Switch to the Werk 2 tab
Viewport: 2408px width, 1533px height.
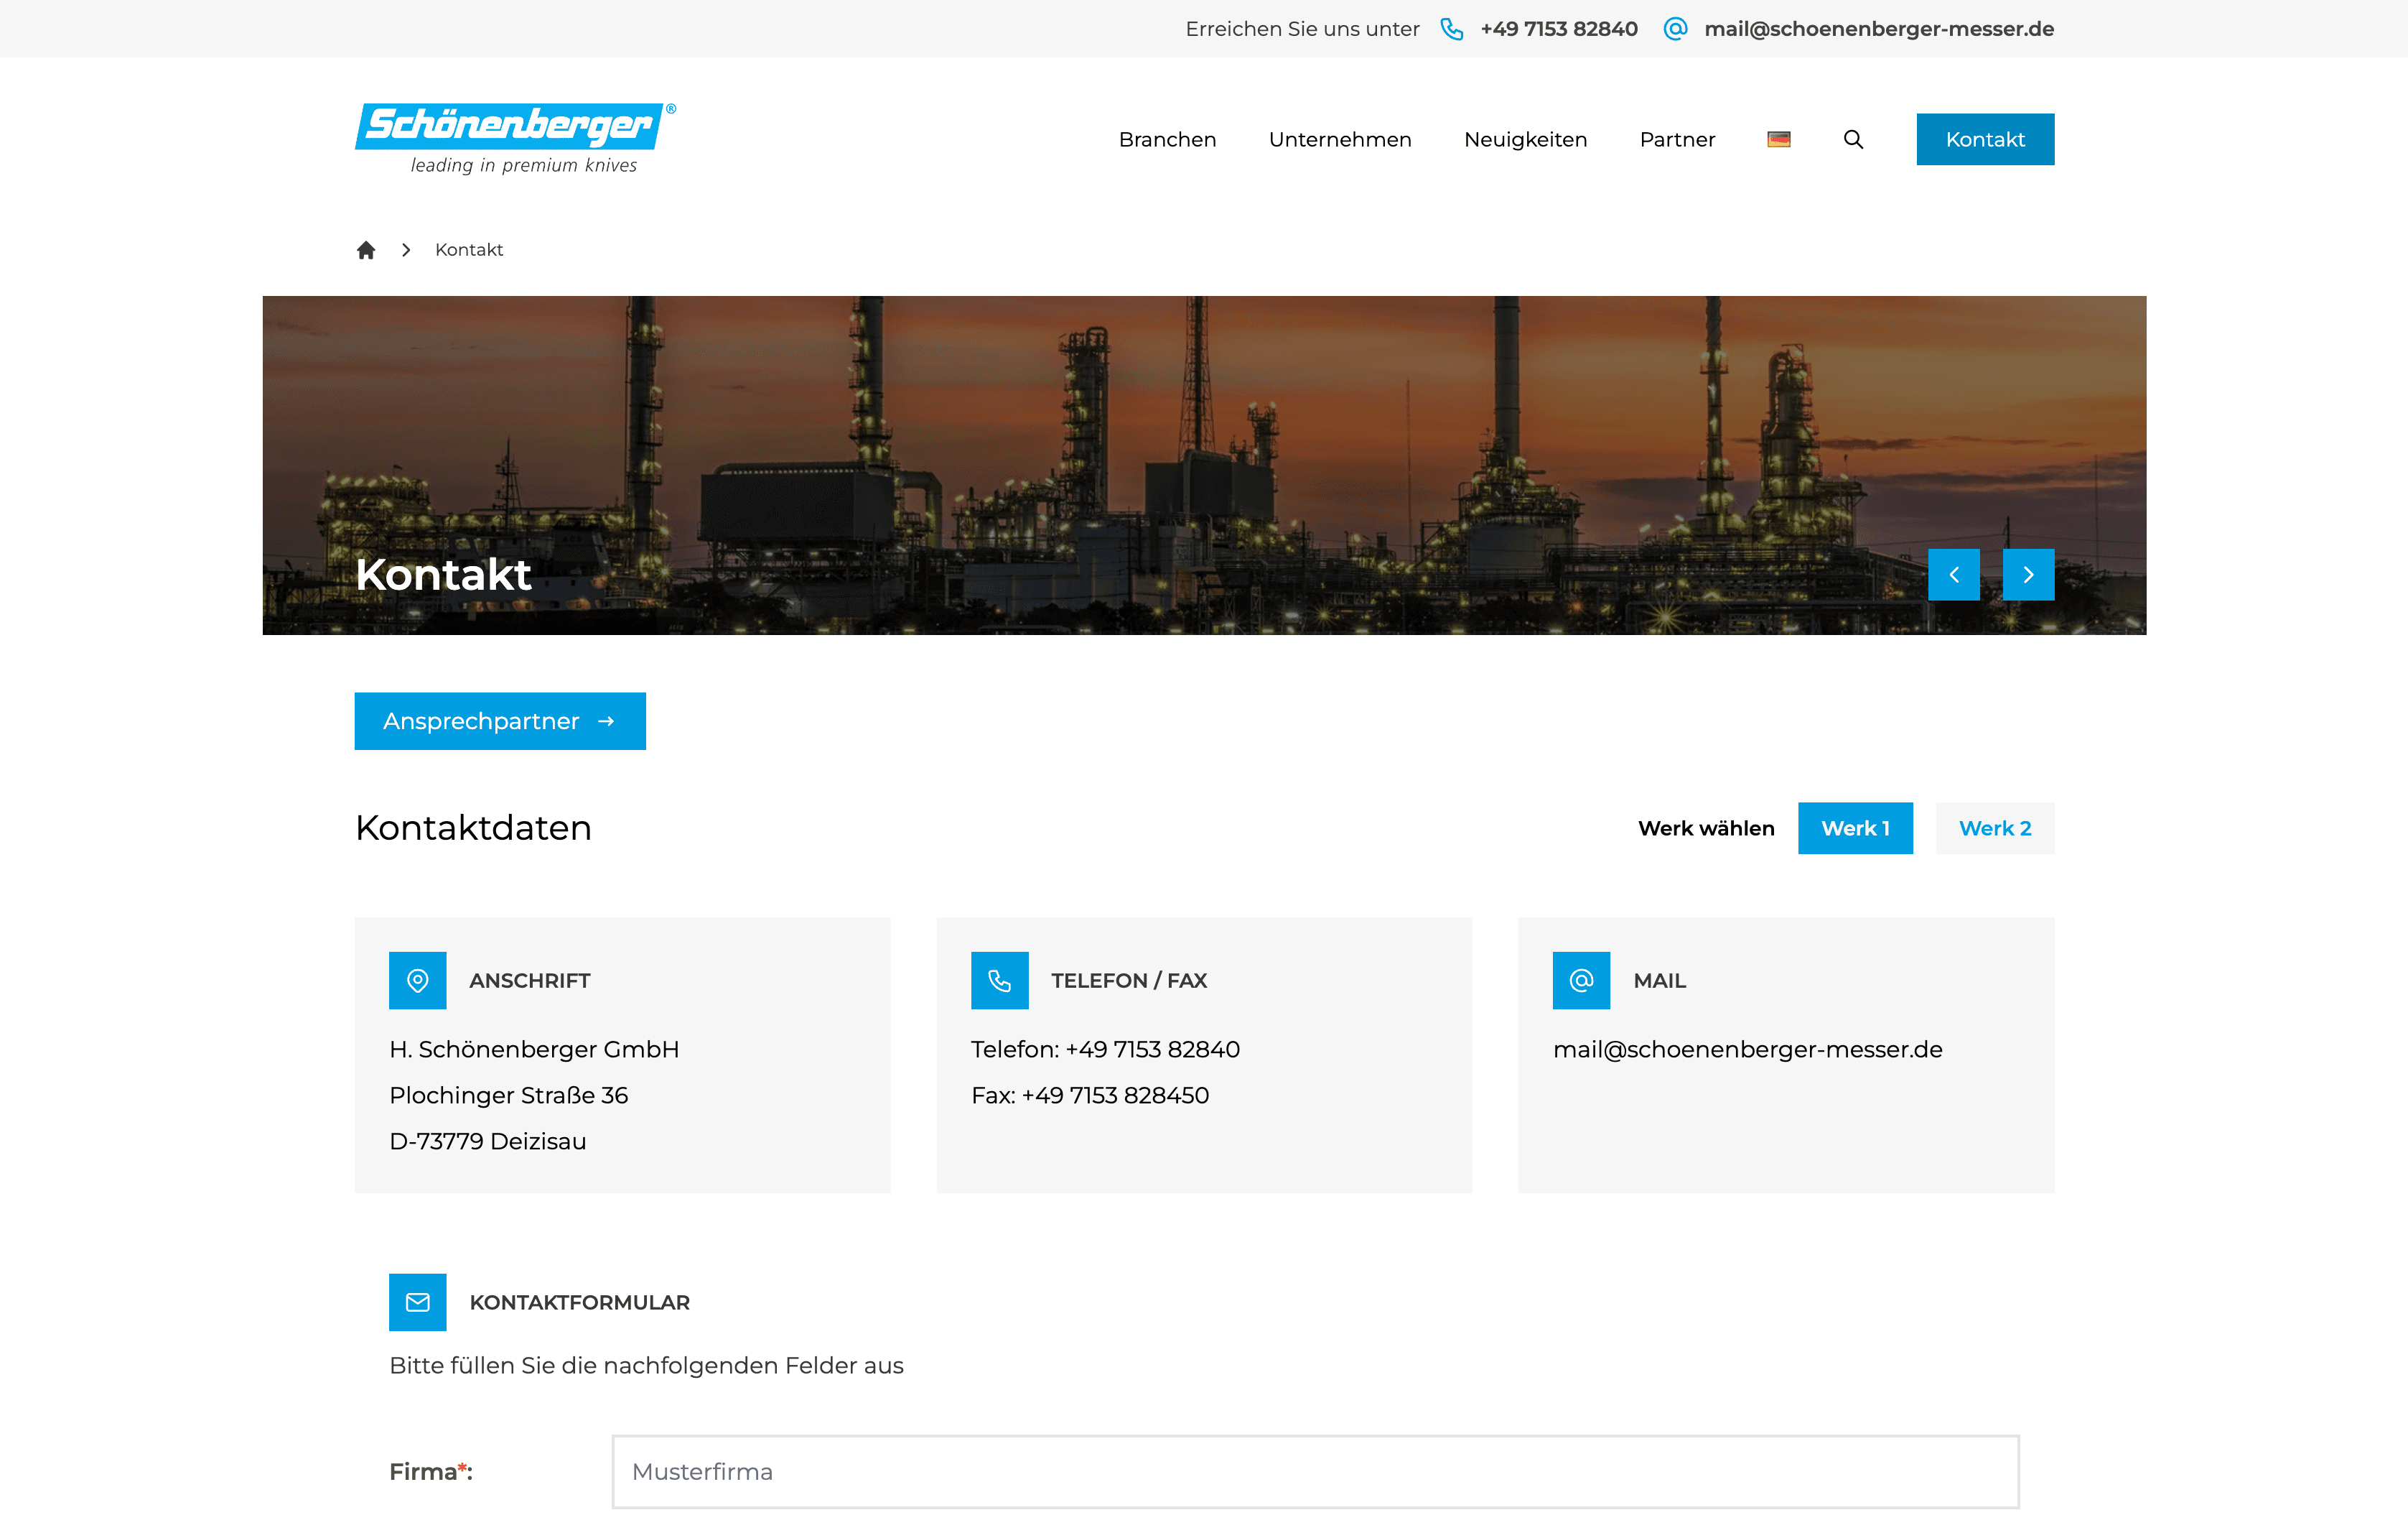point(1995,828)
